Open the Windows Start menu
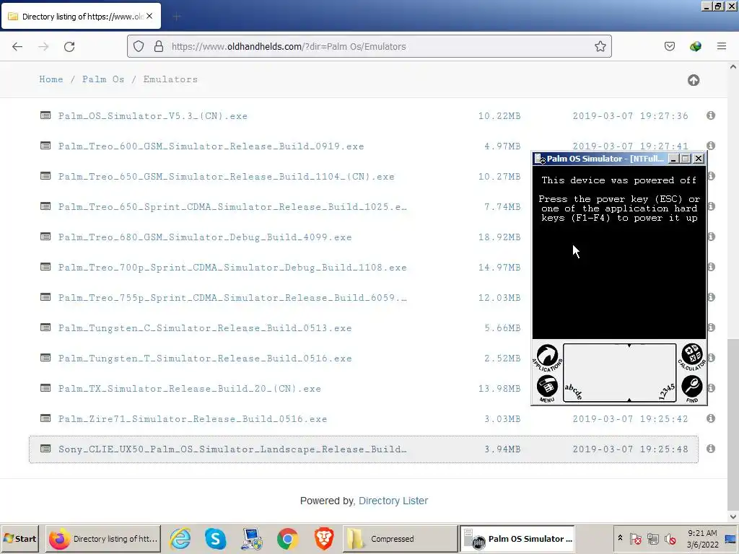The height and width of the screenshot is (554, 739). tap(20, 538)
